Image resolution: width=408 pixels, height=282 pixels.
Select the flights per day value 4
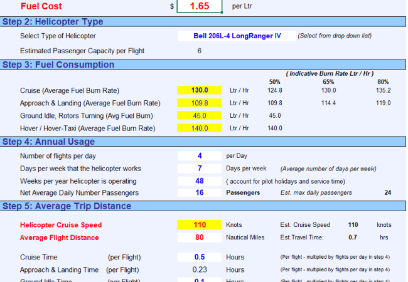[x=200, y=156]
